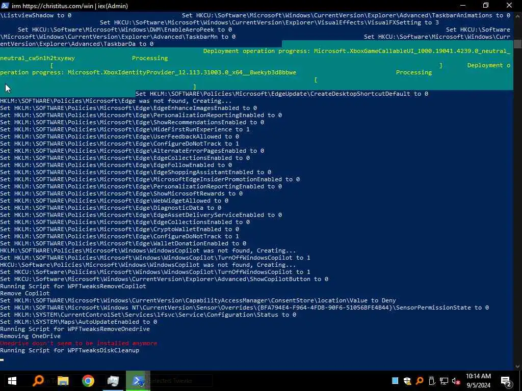Click the 'ShowMicrosoftRewards to 0' line

[121, 193]
